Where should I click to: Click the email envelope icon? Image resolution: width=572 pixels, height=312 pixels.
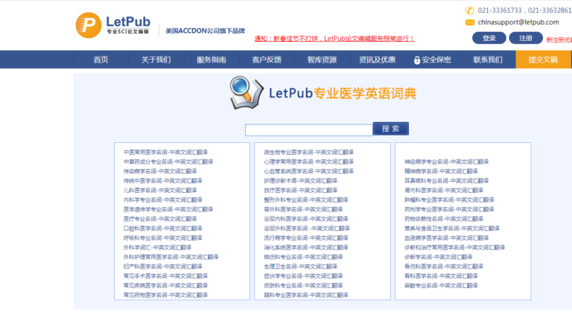point(470,22)
